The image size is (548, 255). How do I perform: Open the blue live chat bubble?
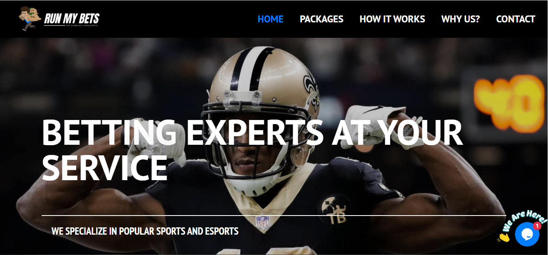(527, 234)
